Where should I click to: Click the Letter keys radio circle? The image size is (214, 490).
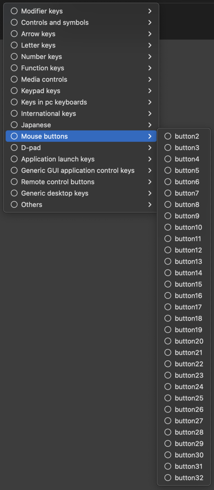[14, 45]
